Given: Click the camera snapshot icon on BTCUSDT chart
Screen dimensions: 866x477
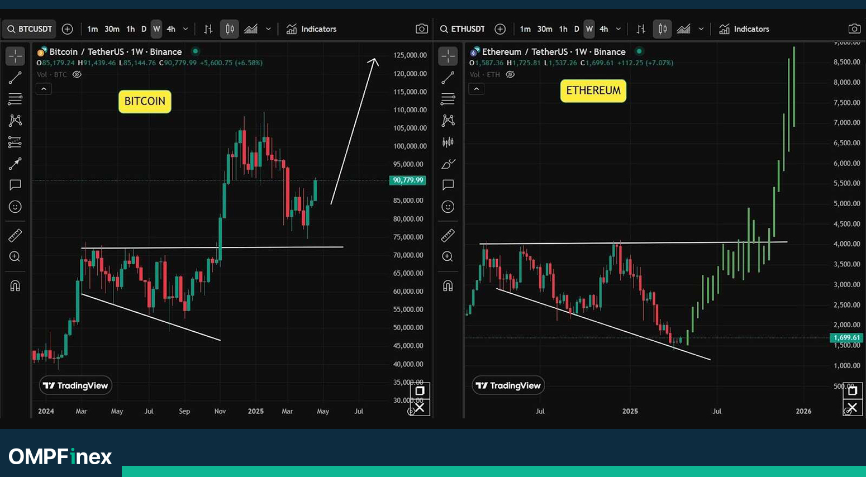Looking at the screenshot, I should tap(422, 29).
